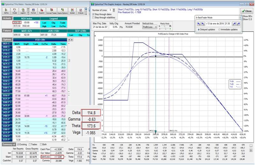The image size is (255, 165).
Task: Click the Define toolbar icon
Action: click(6, 11)
